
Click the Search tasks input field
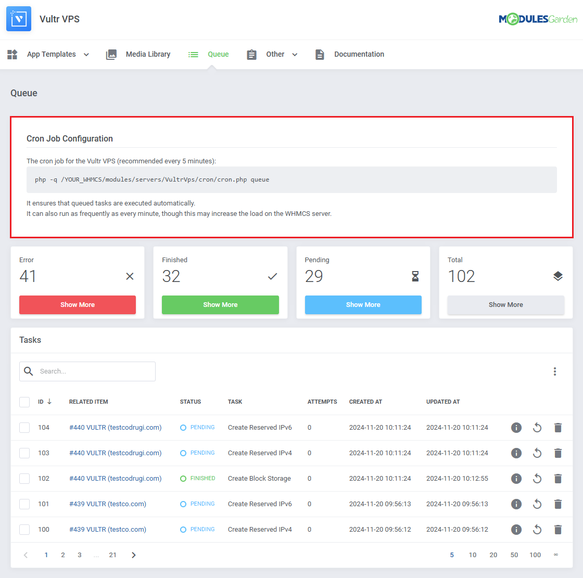pos(87,371)
